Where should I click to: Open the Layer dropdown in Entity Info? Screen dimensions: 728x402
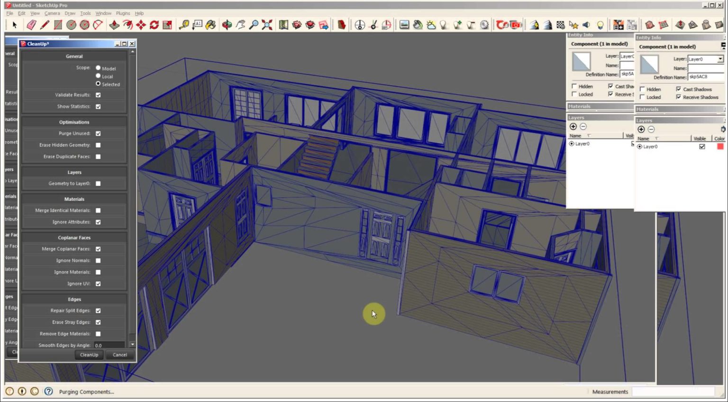click(721, 59)
